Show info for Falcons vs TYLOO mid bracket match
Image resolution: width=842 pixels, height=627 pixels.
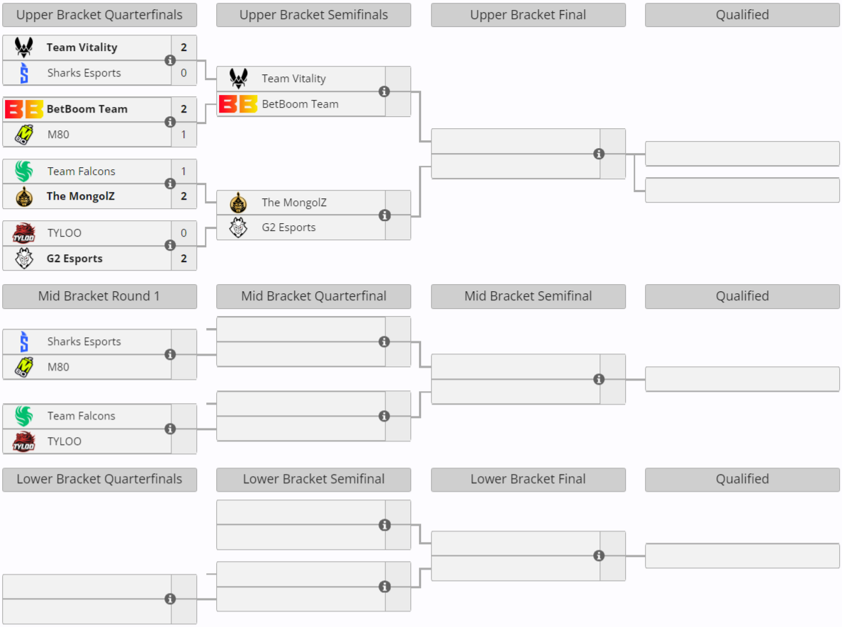[170, 429]
